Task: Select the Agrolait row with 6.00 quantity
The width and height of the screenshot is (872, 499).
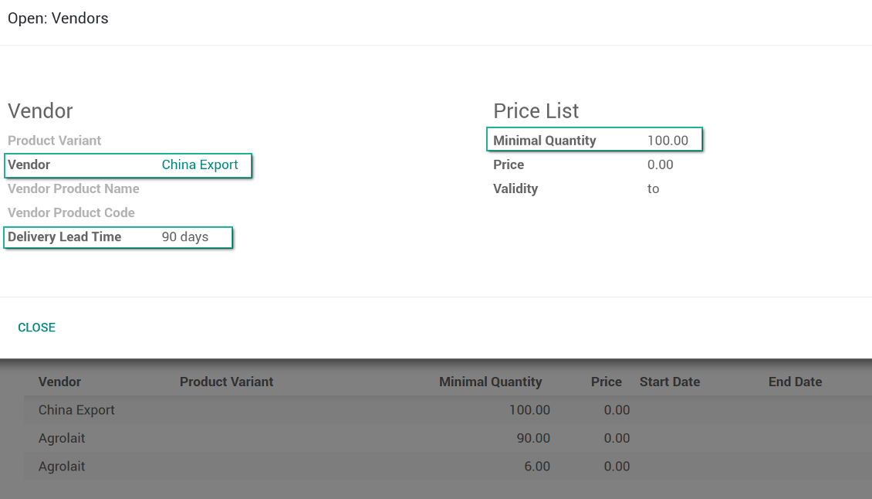Action: 62,467
